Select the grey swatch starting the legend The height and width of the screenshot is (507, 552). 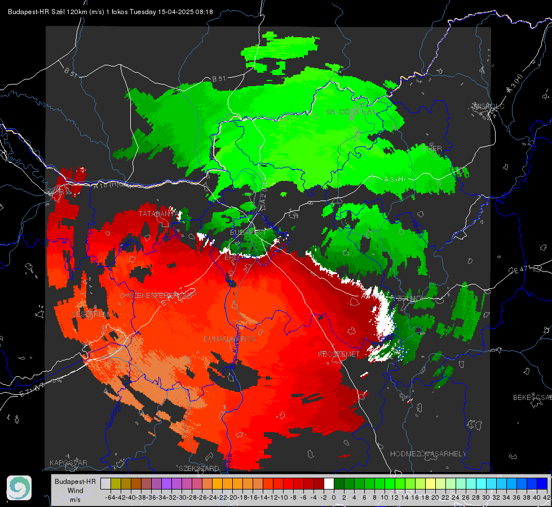105,483
